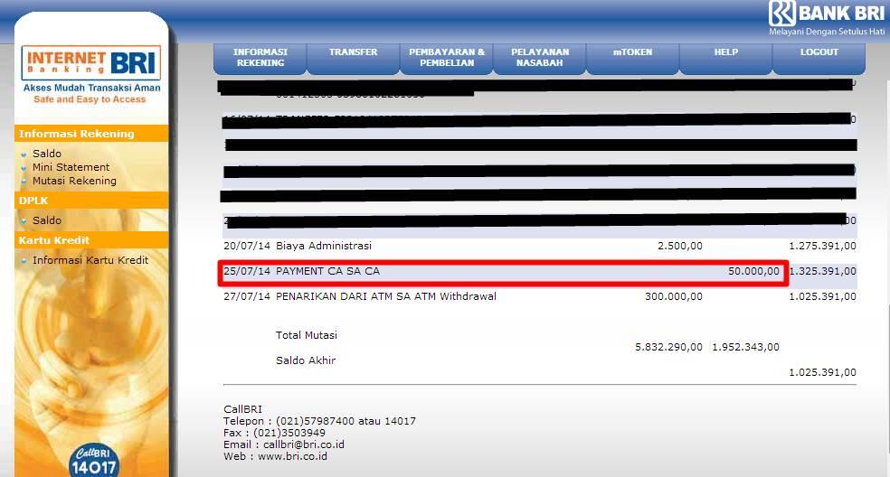Select the Telepon number line
This screenshot has height=477, width=890.
point(319,421)
